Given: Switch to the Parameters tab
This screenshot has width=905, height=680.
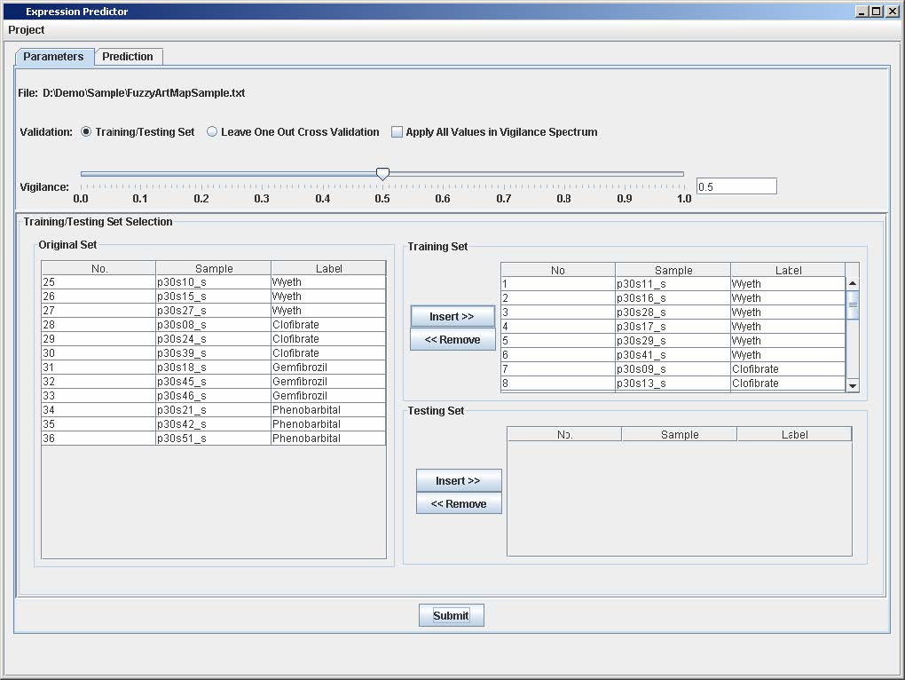Looking at the screenshot, I should click(x=53, y=57).
